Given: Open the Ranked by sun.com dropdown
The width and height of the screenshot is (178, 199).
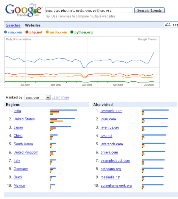Looking at the screenshot, I should (x=37, y=97).
